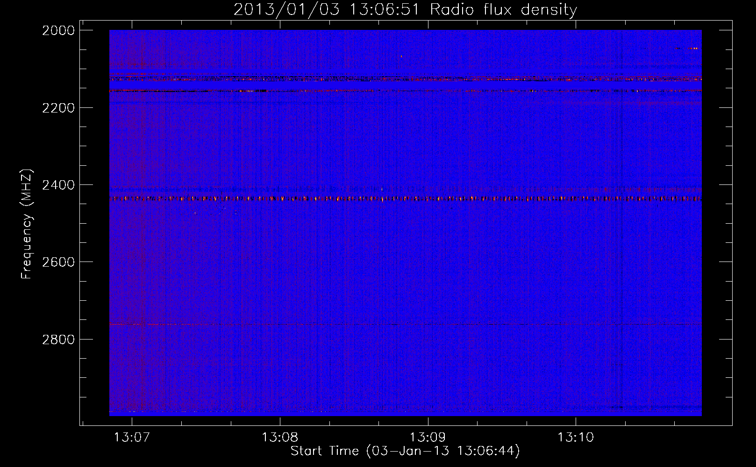Click the 13:09 time axis label
The height and width of the screenshot is (467, 756).
pyautogui.click(x=428, y=437)
